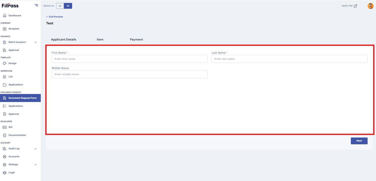Click the Accounts user icon

click(x=4, y=157)
